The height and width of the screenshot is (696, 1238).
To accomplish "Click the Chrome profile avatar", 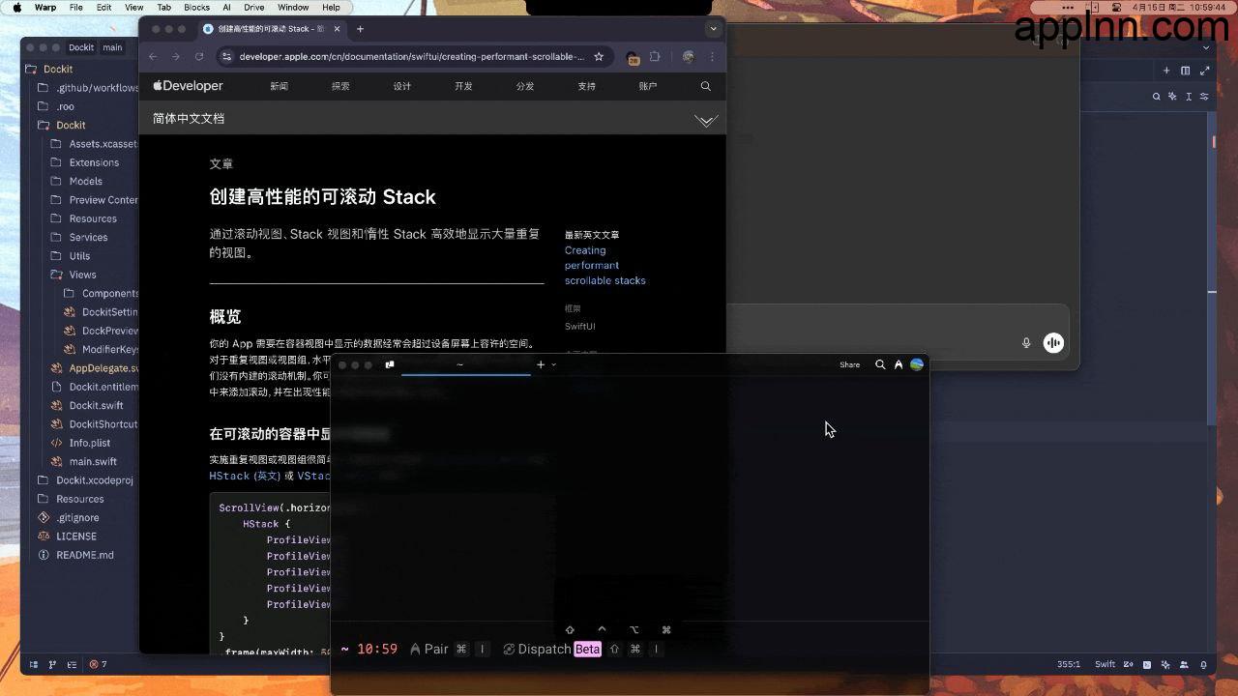I will [x=688, y=57].
